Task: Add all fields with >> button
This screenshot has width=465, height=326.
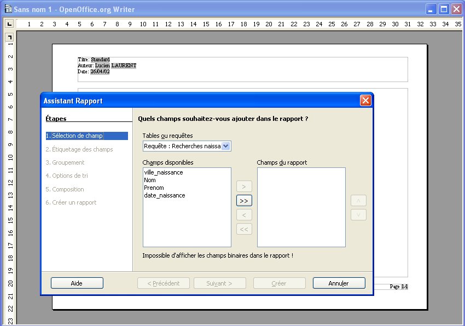Action: [x=244, y=201]
